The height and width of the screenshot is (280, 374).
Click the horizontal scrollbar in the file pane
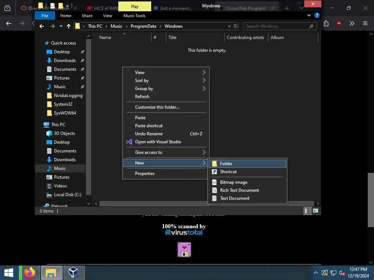(207, 203)
